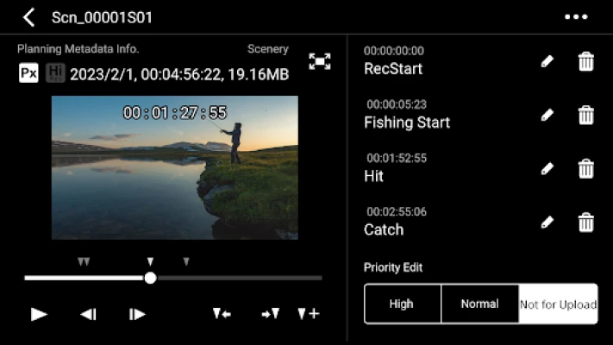Image resolution: width=613 pixels, height=345 pixels.
Task: Play the clip
Action: point(39,314)
